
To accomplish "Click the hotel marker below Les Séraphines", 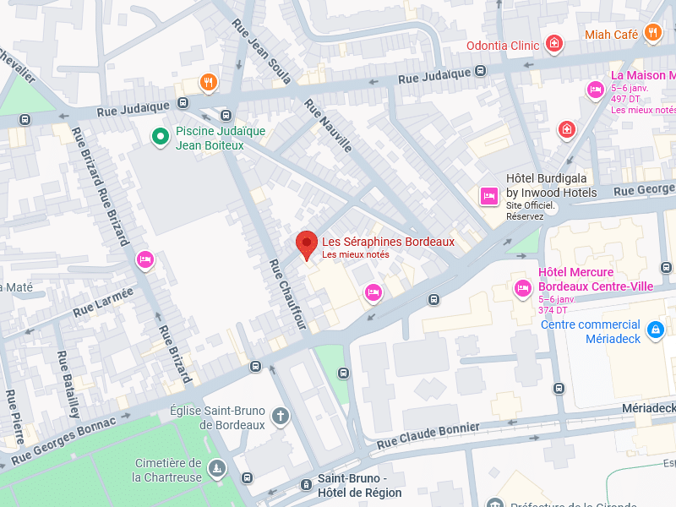I will (x=373, y=293).
